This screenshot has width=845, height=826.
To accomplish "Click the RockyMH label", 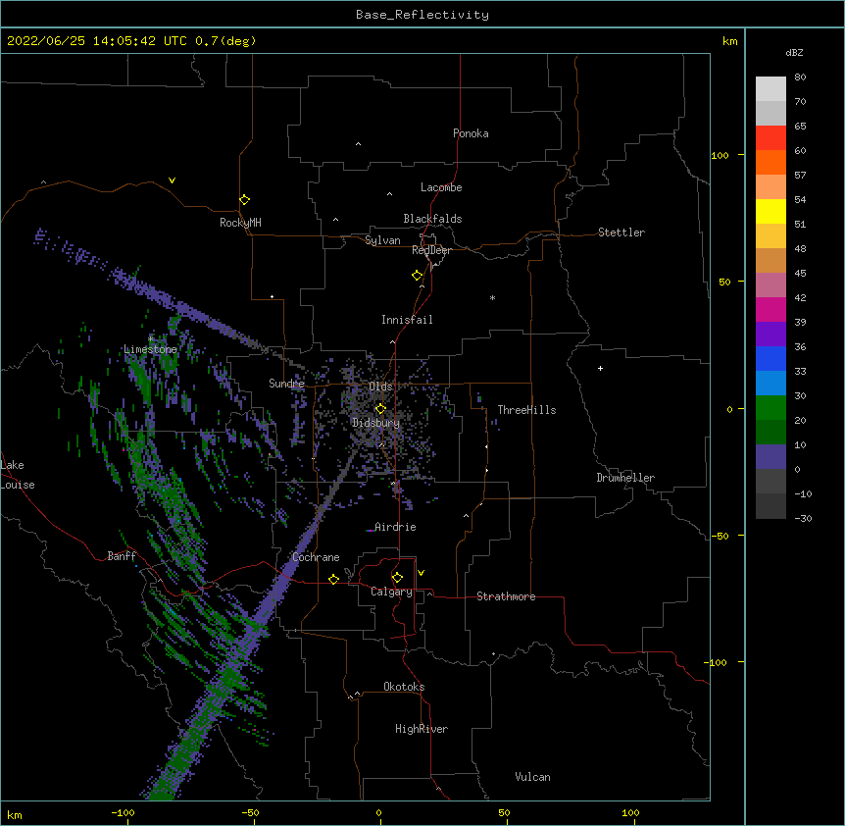I will point(240,223).
